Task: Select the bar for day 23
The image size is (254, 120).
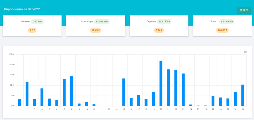Action: point(183,90)
